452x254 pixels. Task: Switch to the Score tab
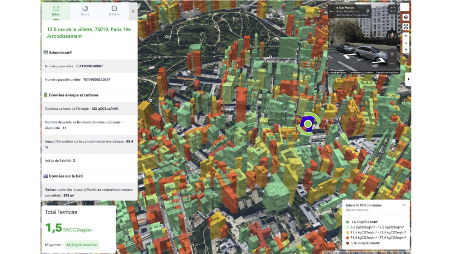(85, 11)
